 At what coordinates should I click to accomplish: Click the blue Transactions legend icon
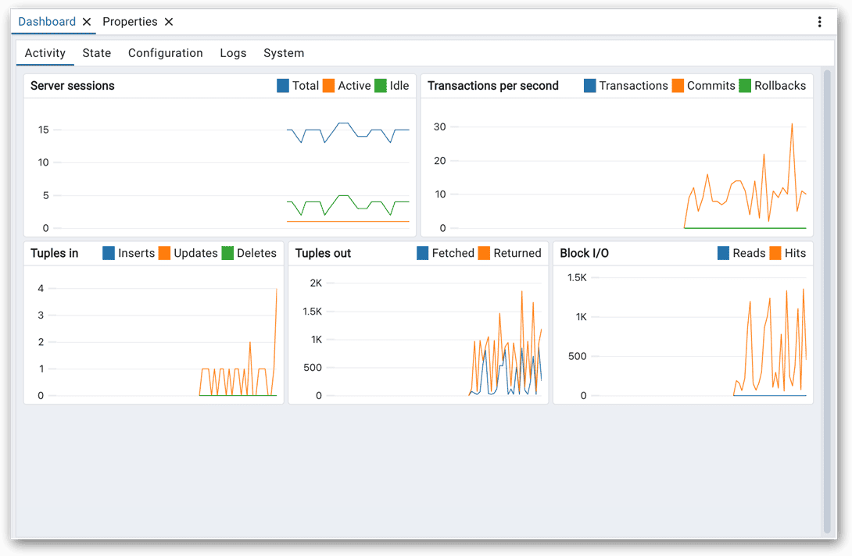tap(592, 85)
